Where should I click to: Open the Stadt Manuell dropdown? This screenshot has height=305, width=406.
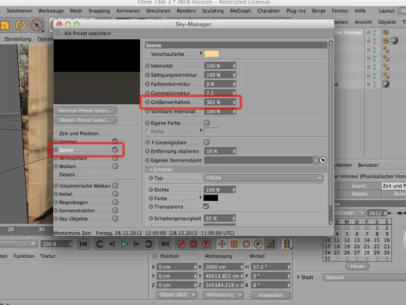[x=364, y=277]
